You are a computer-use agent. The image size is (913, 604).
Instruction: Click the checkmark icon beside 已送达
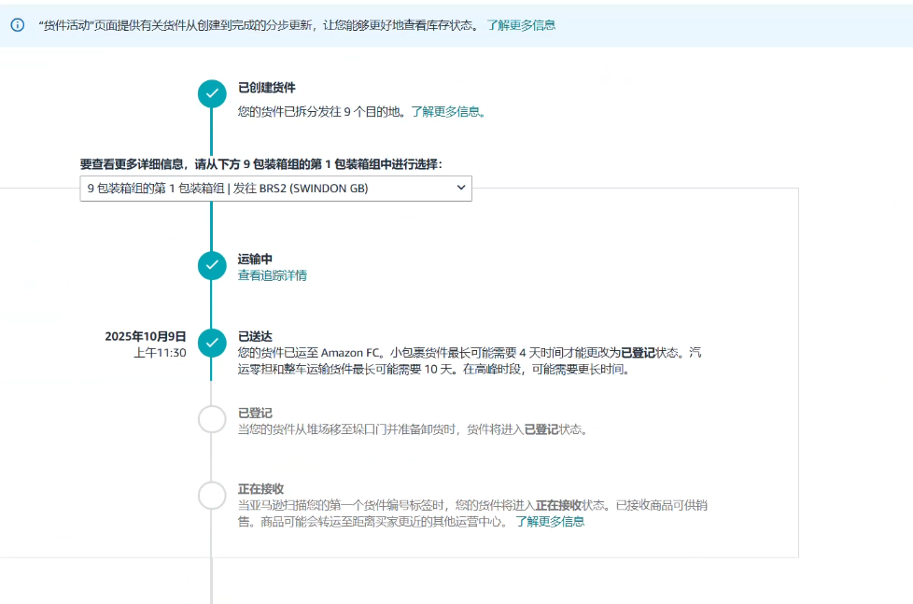(x=212, y=344)
